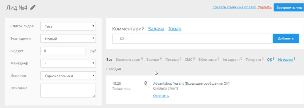
Task: Select the СМС filter tab
Action: [x=190, y=60]
